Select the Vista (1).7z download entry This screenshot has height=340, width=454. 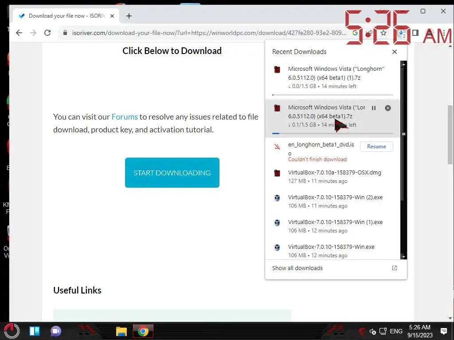[x=333, y=80]
